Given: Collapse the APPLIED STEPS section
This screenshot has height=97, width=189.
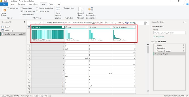Looking at the screenshot, I should tap(152, 41).
